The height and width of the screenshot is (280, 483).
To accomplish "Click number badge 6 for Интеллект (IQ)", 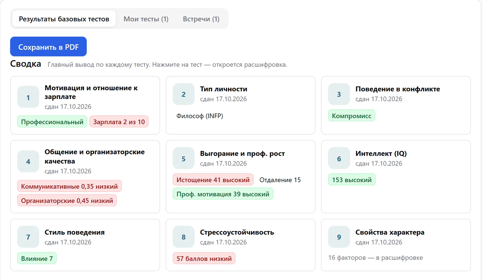I will [339, 158].
